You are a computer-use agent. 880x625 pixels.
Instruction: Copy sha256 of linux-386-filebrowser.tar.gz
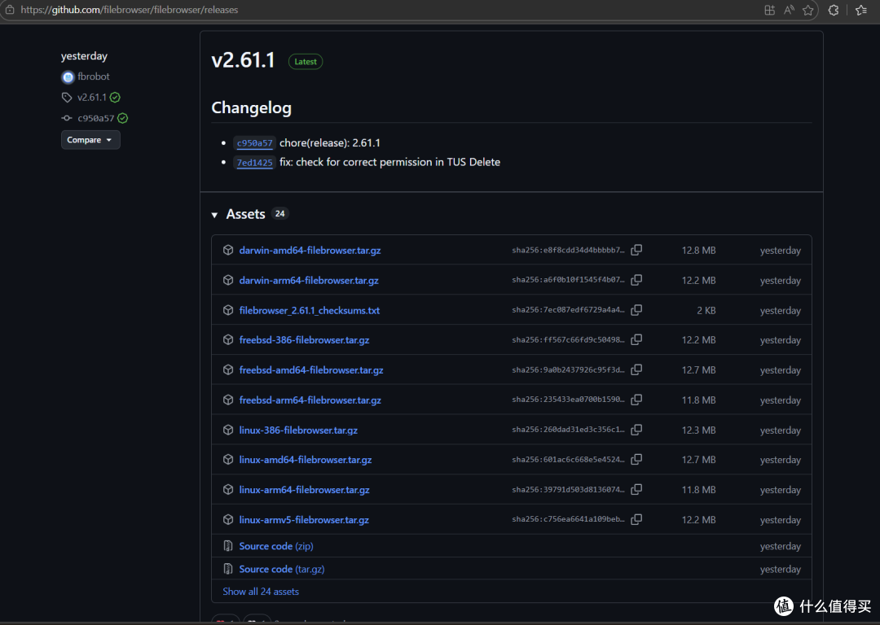pyautogui.click(x=636, y=430)
